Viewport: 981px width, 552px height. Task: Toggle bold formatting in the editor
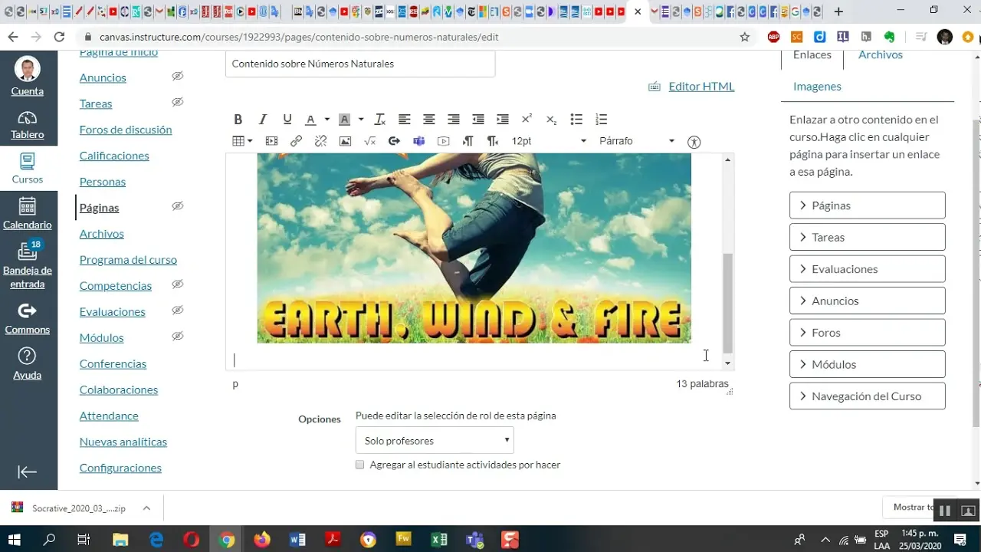238,119
